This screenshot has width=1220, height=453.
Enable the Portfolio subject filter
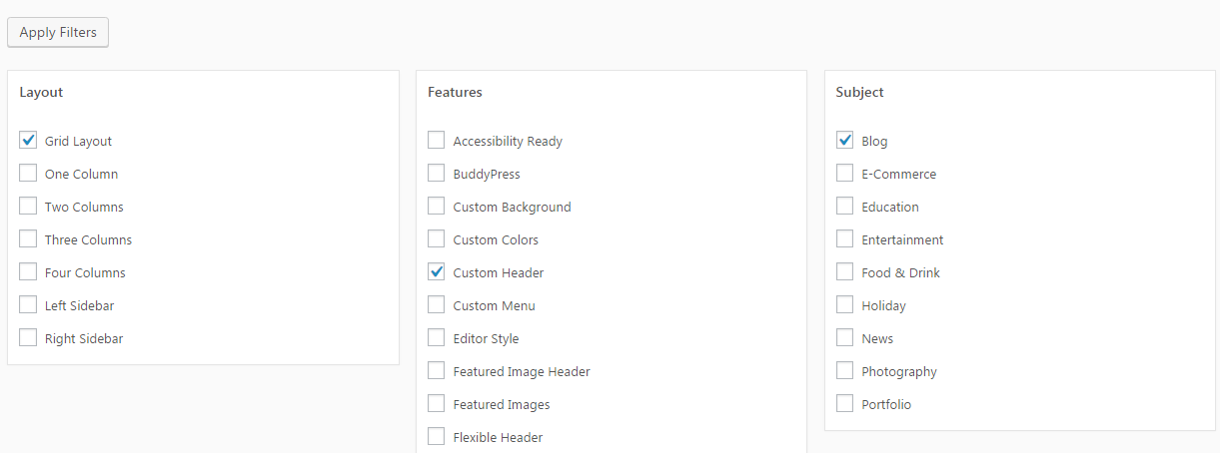tap(845, 403)
